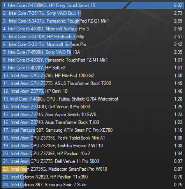
Task: Click the 0.87 score value
Action: point(178,169)
